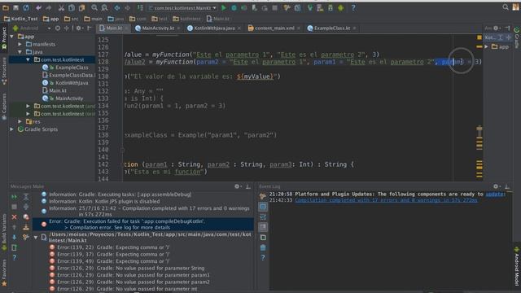Copy with the toolbar copy icon

pos(72,7)
